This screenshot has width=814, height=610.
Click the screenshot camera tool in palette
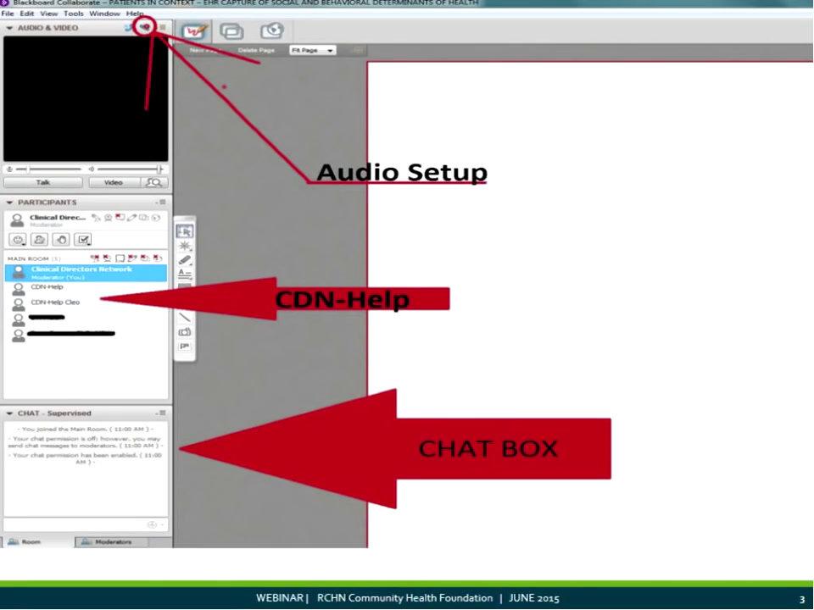[x=185, y=332]
